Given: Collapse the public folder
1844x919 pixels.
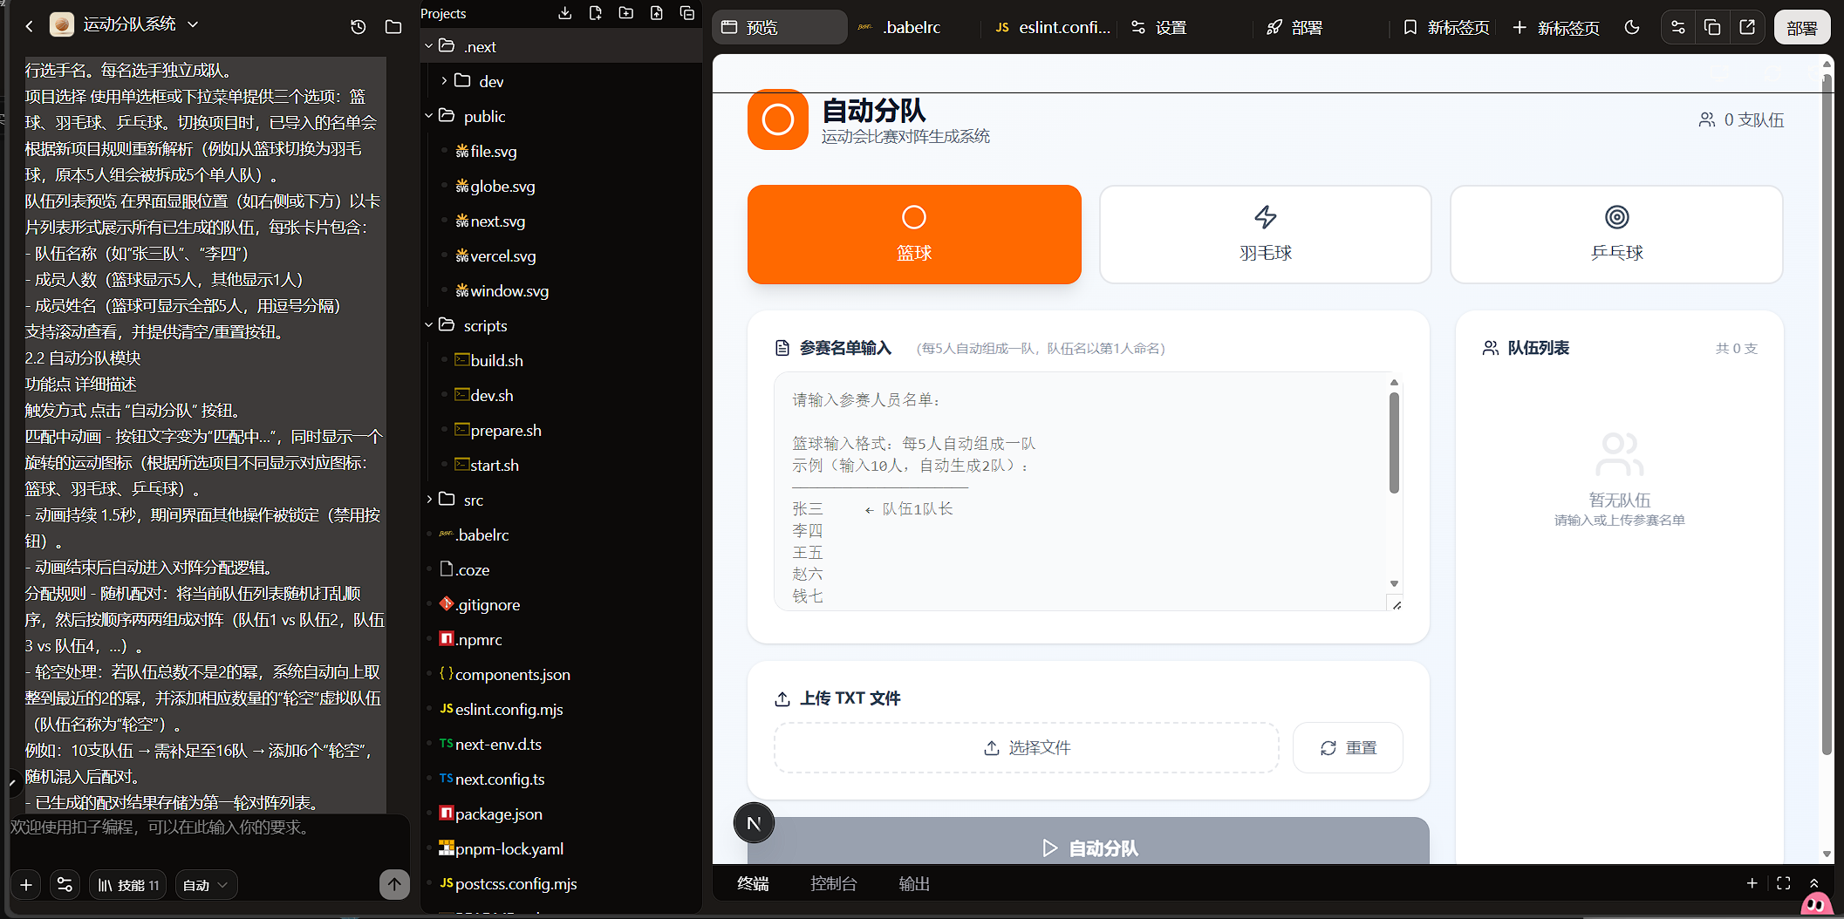Looking at the screenshot, I should click(x=428, y=116).
